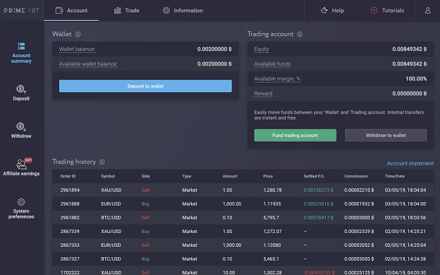The height and width of the screenshot is (275, 440).
Task: Switch to the Information tab
Action: [183, 10]
